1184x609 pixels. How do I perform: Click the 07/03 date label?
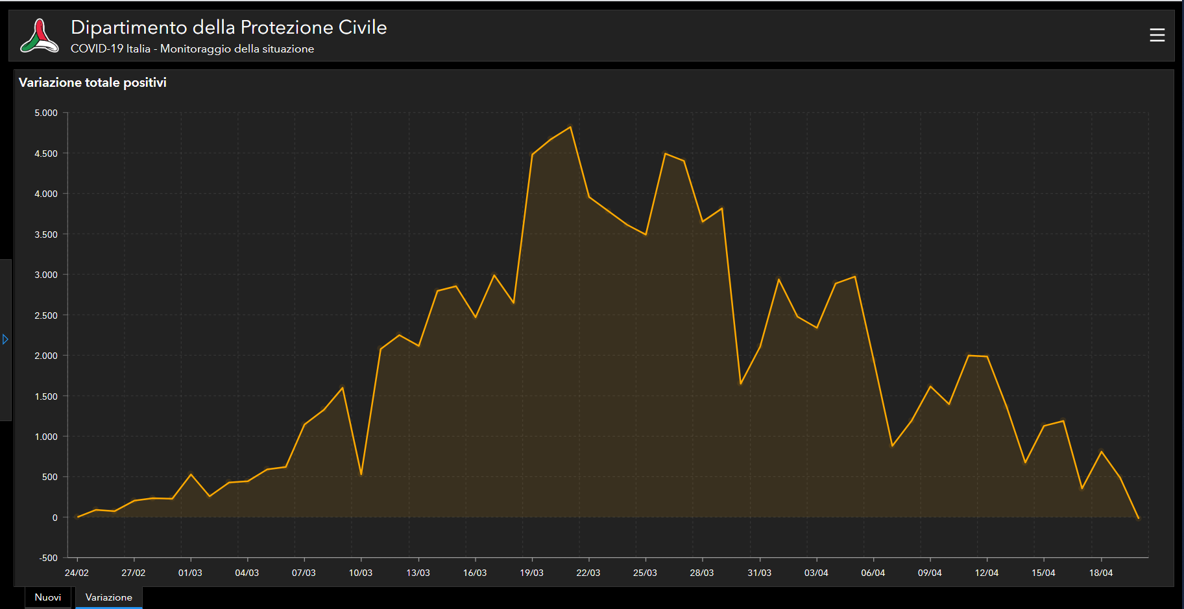304,573
